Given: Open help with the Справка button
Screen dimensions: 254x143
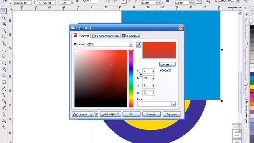Looking at the screenshot, I should pos(171,114).
